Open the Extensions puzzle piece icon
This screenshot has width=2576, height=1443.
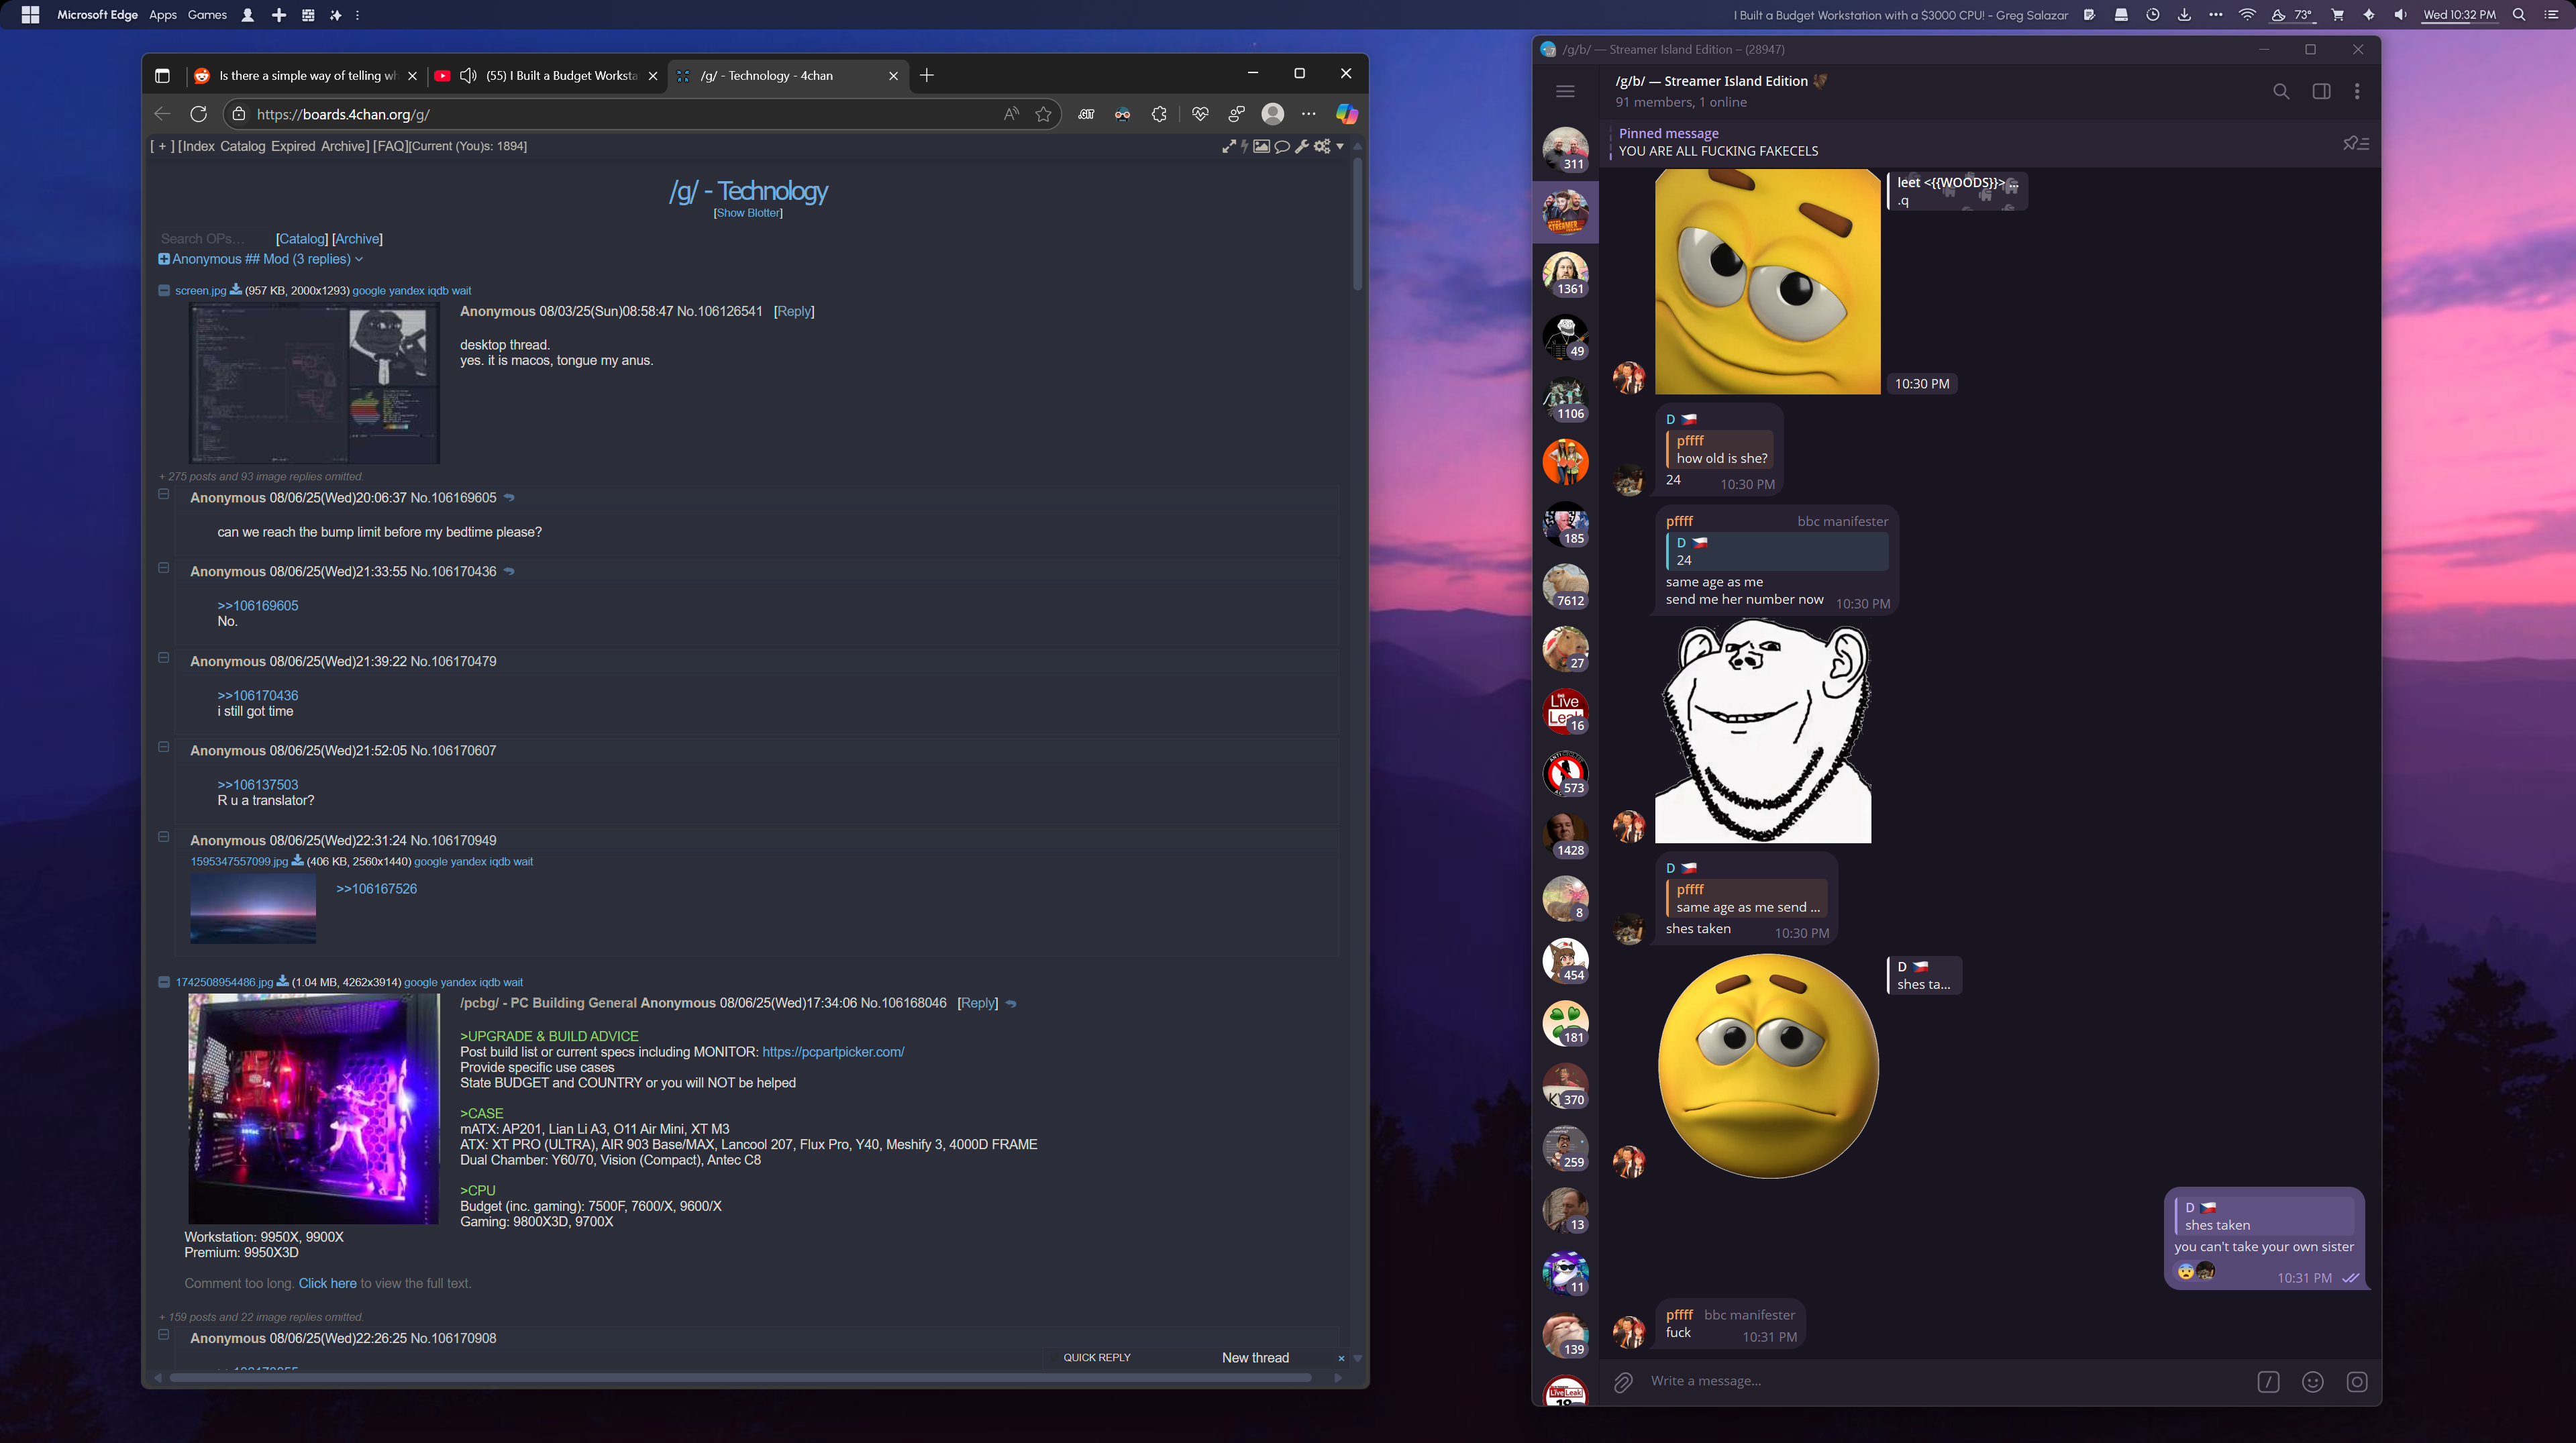pyautogui.click(x=1159, y=114)
